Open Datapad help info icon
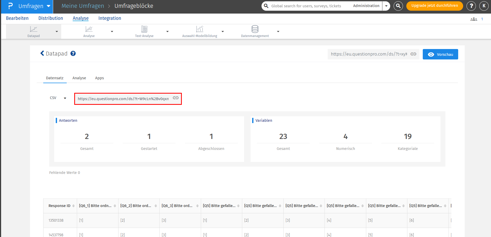The width and height of the screenshot is (491, 237). 73,53
